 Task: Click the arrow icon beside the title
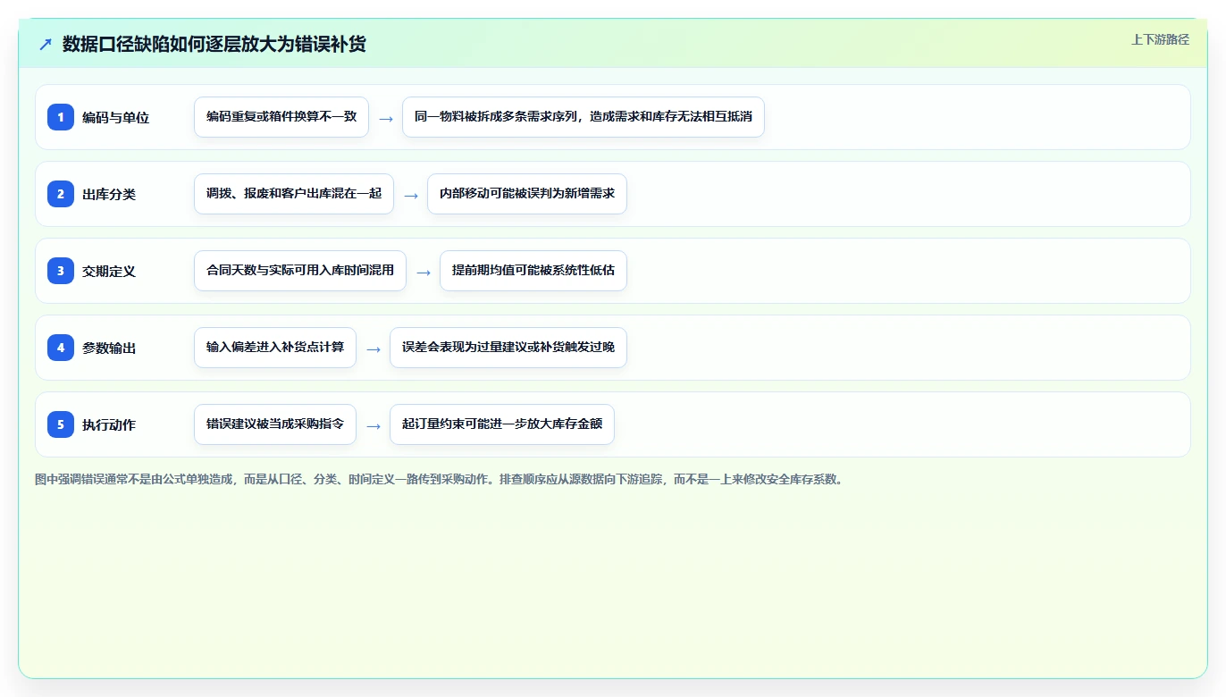pyautogui.click(x=45, y=45)
